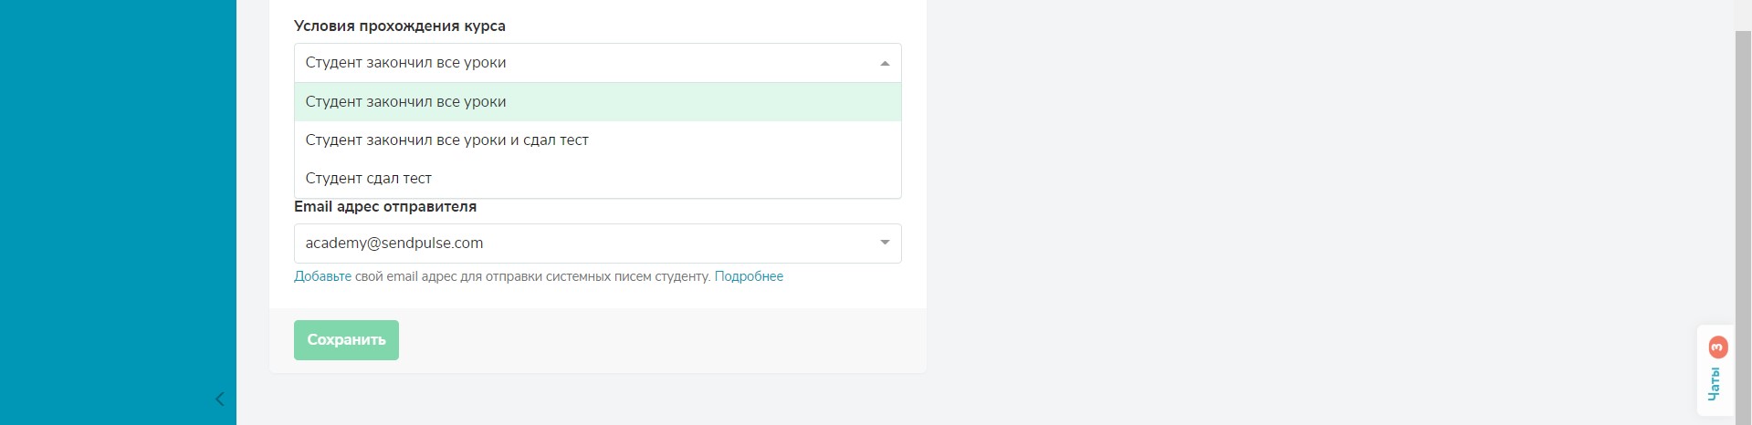This screenshot has width=1752, height=425.
Task: Click the hint text about системных писем
Action: click(531, 276)
